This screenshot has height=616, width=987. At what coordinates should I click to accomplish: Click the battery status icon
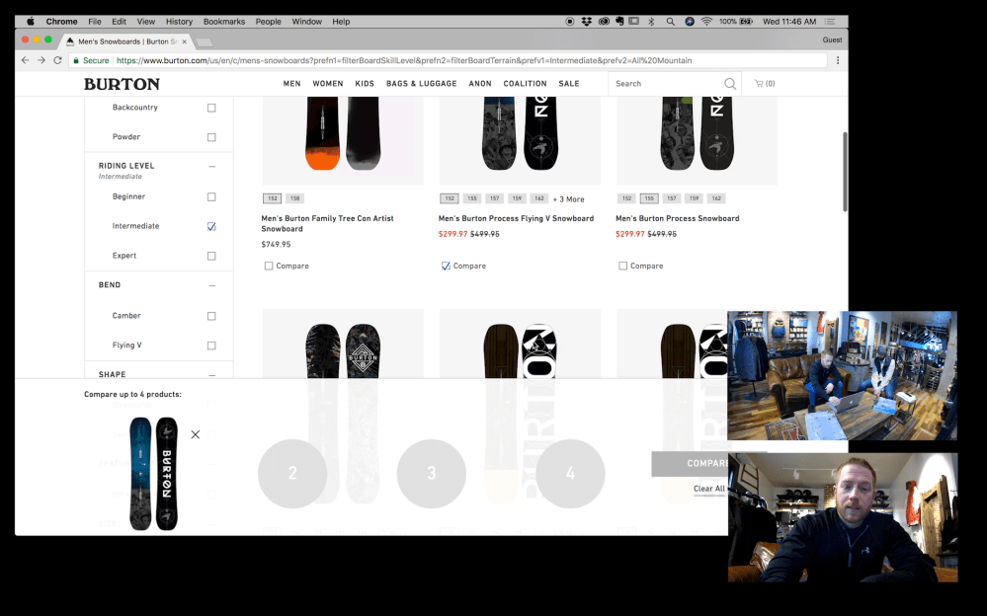[x=743, y=20]
